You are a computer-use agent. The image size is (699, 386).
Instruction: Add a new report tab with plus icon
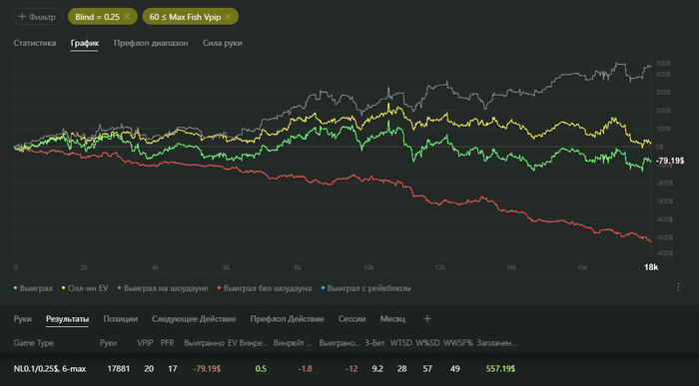427,319
